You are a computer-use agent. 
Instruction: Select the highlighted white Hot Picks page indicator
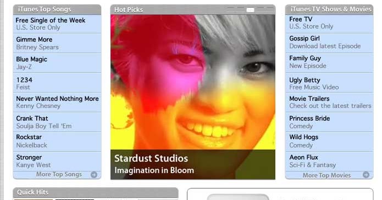tap(250, 10)
